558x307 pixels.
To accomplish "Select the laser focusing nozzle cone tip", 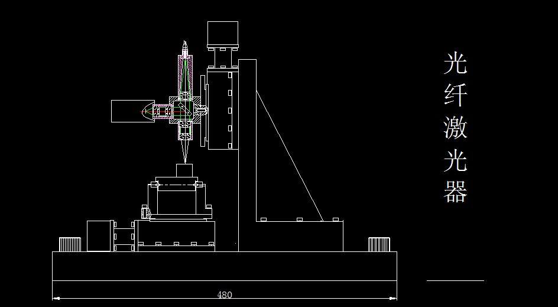I will pyautogui.click(x=184, y=151).
